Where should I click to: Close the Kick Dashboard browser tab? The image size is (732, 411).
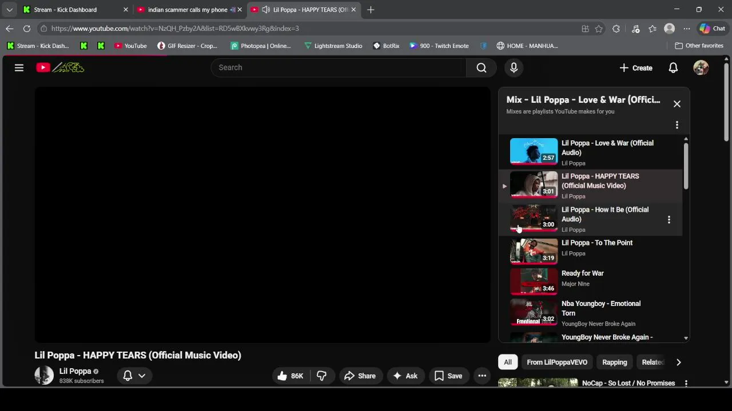tap(126, 10)
